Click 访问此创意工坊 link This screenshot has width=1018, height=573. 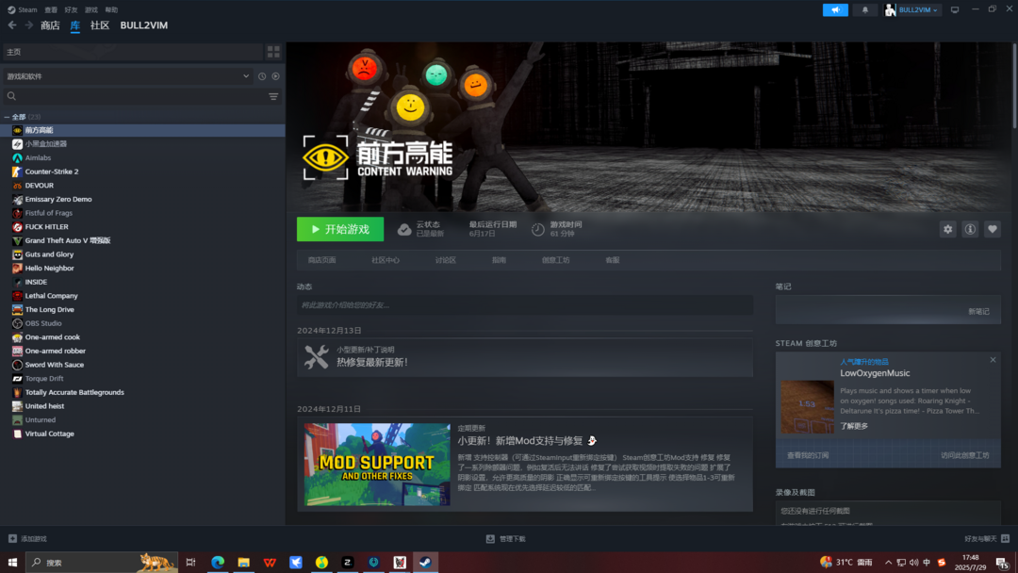point(965,455)
